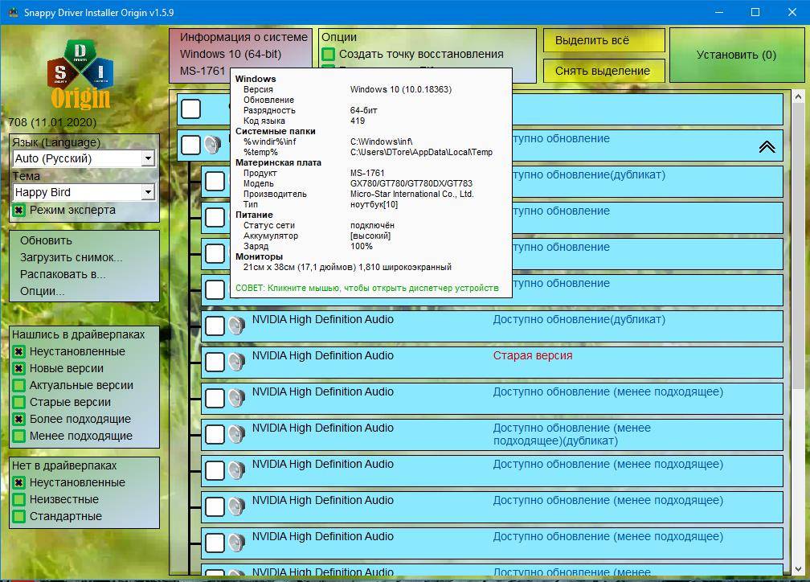Check the topmost driver list row checkbox
This screenshot has width=810, height=582.
click(x=190, y=109)
